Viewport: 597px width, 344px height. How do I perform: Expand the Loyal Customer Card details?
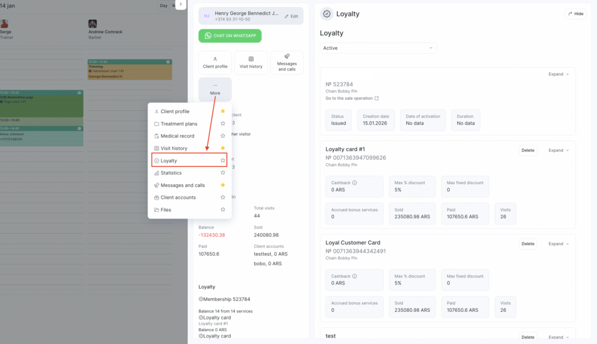click(x=558, y=244)
